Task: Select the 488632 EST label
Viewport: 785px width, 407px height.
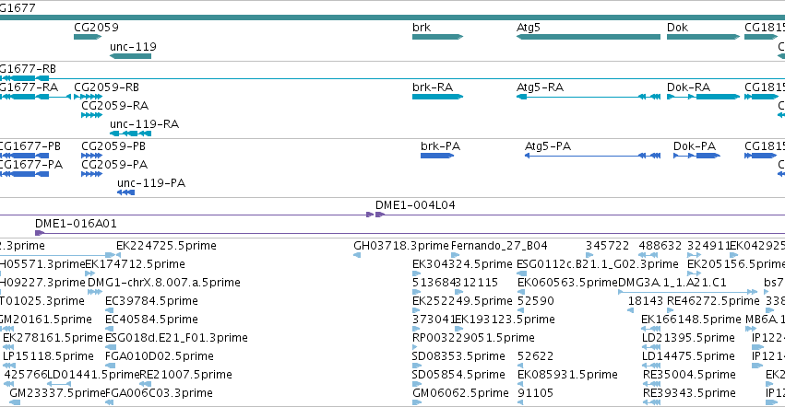Action: click(660, 246)
